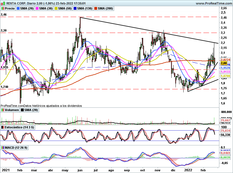Click the 400.000 volume axis label
The image size is (233, 173).
pos(226,112)
